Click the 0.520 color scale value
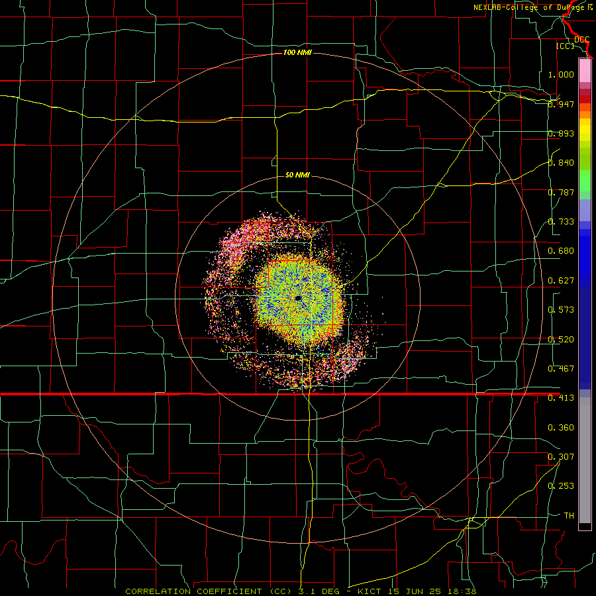Screen dimensions: 596x596 click(561, 340)
